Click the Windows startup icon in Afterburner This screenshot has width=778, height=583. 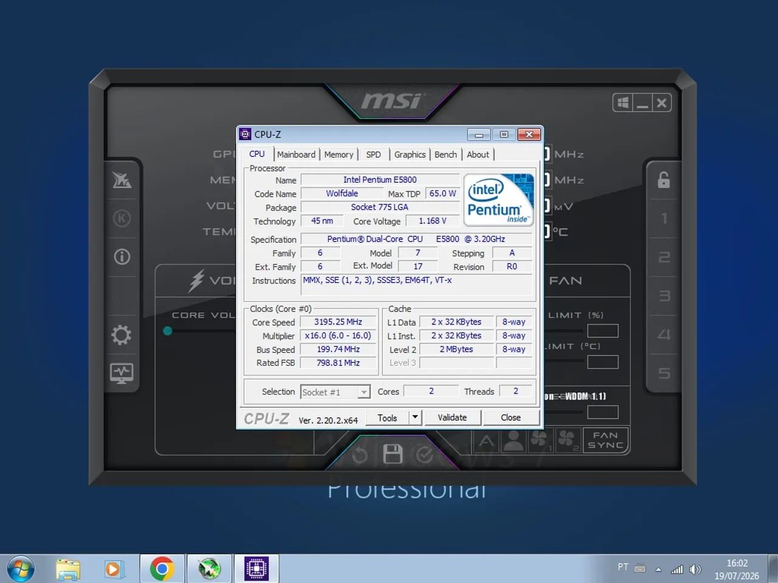pos(623,103)
